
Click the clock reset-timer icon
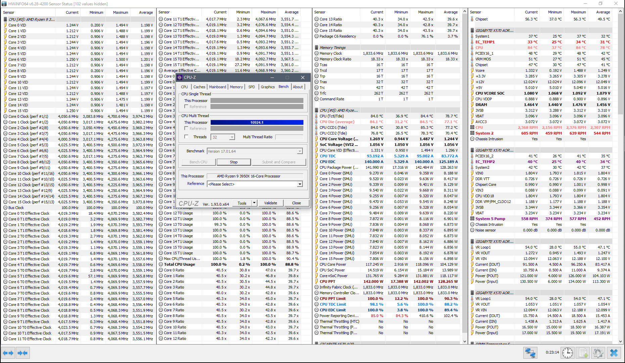click(x=568, y=353)
